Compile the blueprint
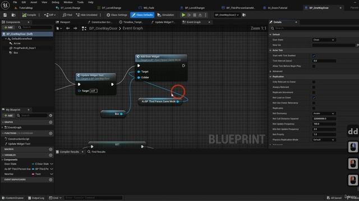The image size is (359, 201). click(x=29, y=15)
